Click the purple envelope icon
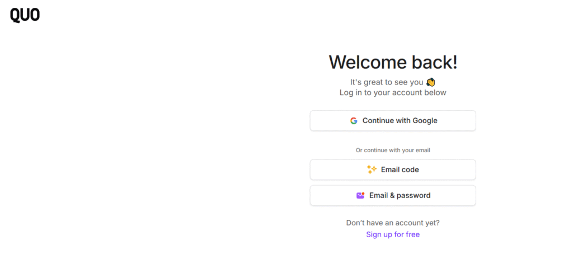The image size is (573, 259). 360,196
